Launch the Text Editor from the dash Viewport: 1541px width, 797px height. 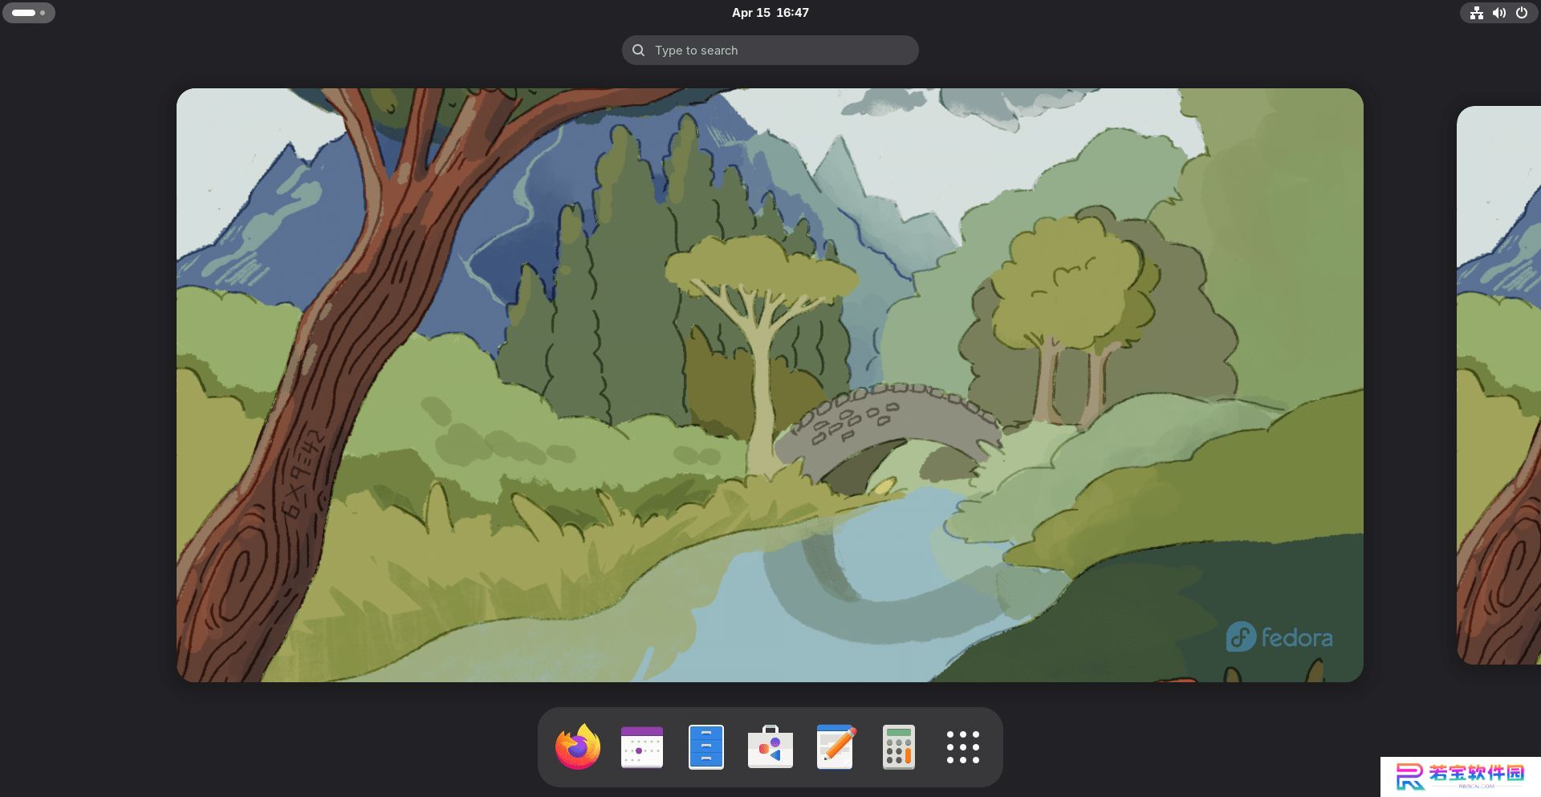tap(836, 747)
